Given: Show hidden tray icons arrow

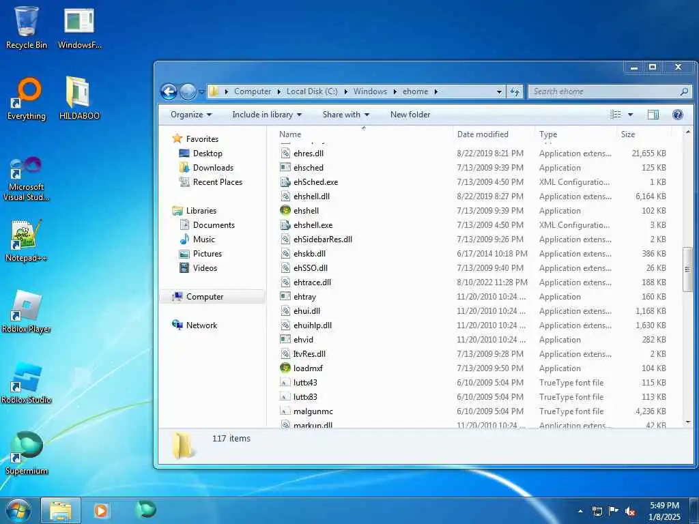Looking at the screenshot, I should pyautogui.click(x=580, y=511).
